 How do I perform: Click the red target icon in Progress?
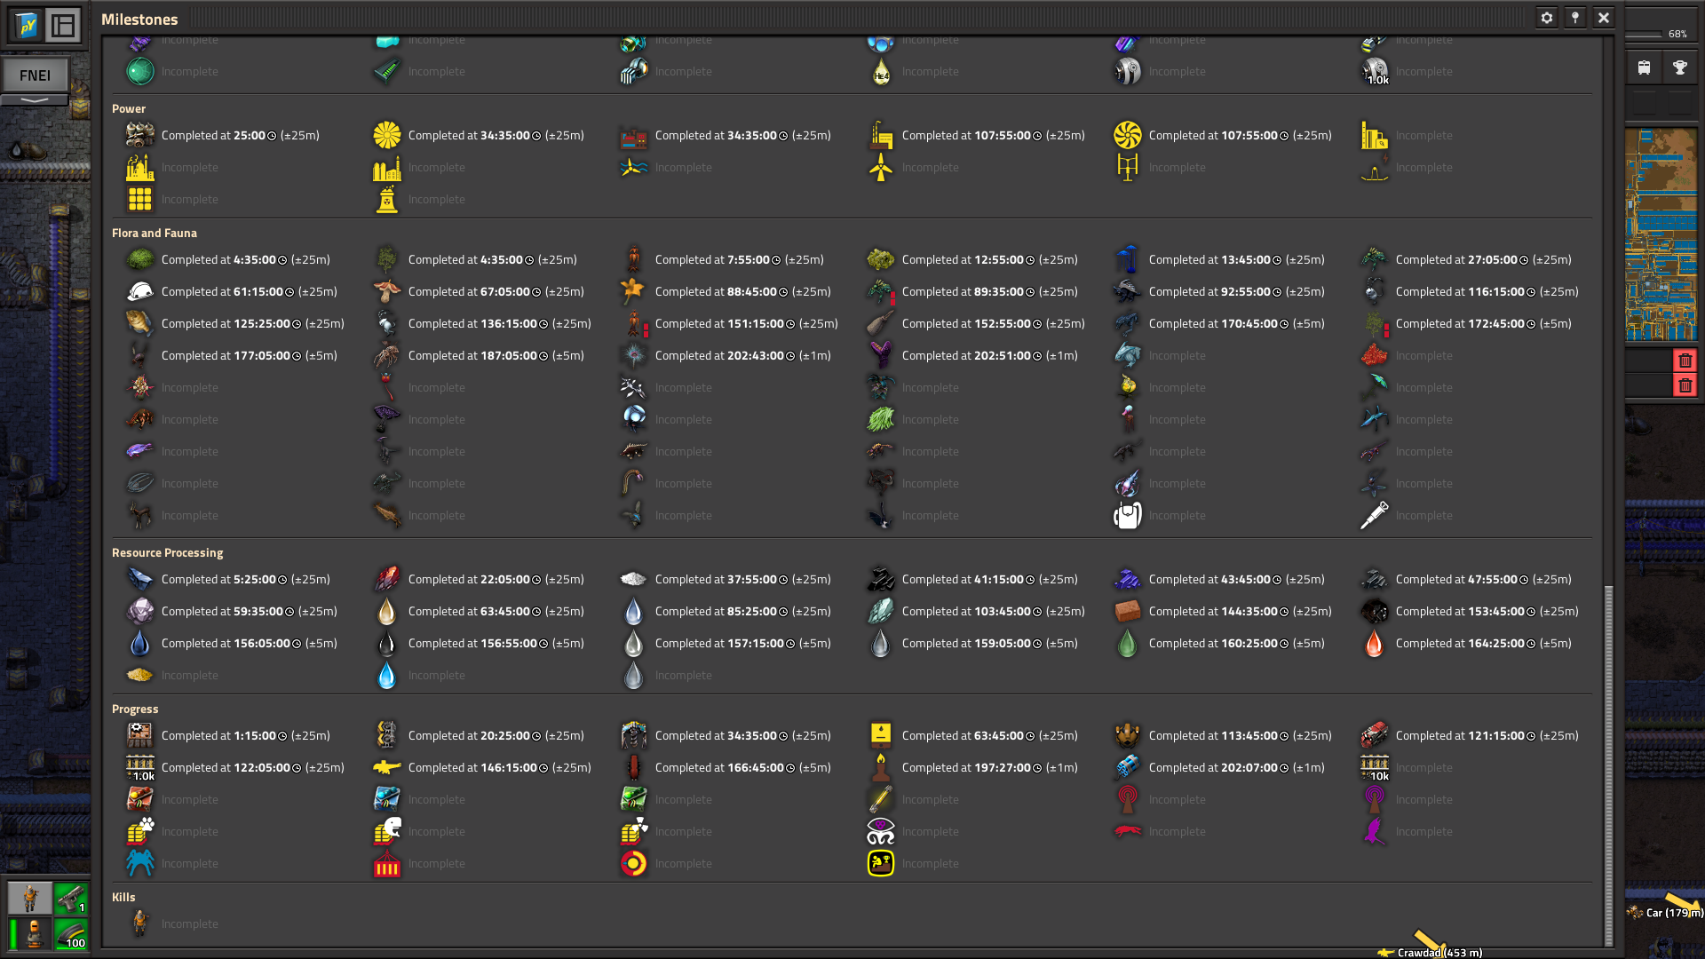[x=633, y=863]
